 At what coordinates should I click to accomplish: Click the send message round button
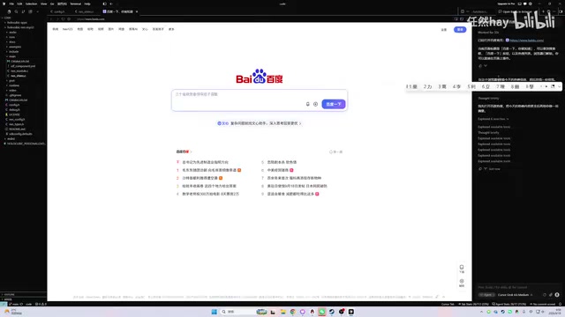557,295
